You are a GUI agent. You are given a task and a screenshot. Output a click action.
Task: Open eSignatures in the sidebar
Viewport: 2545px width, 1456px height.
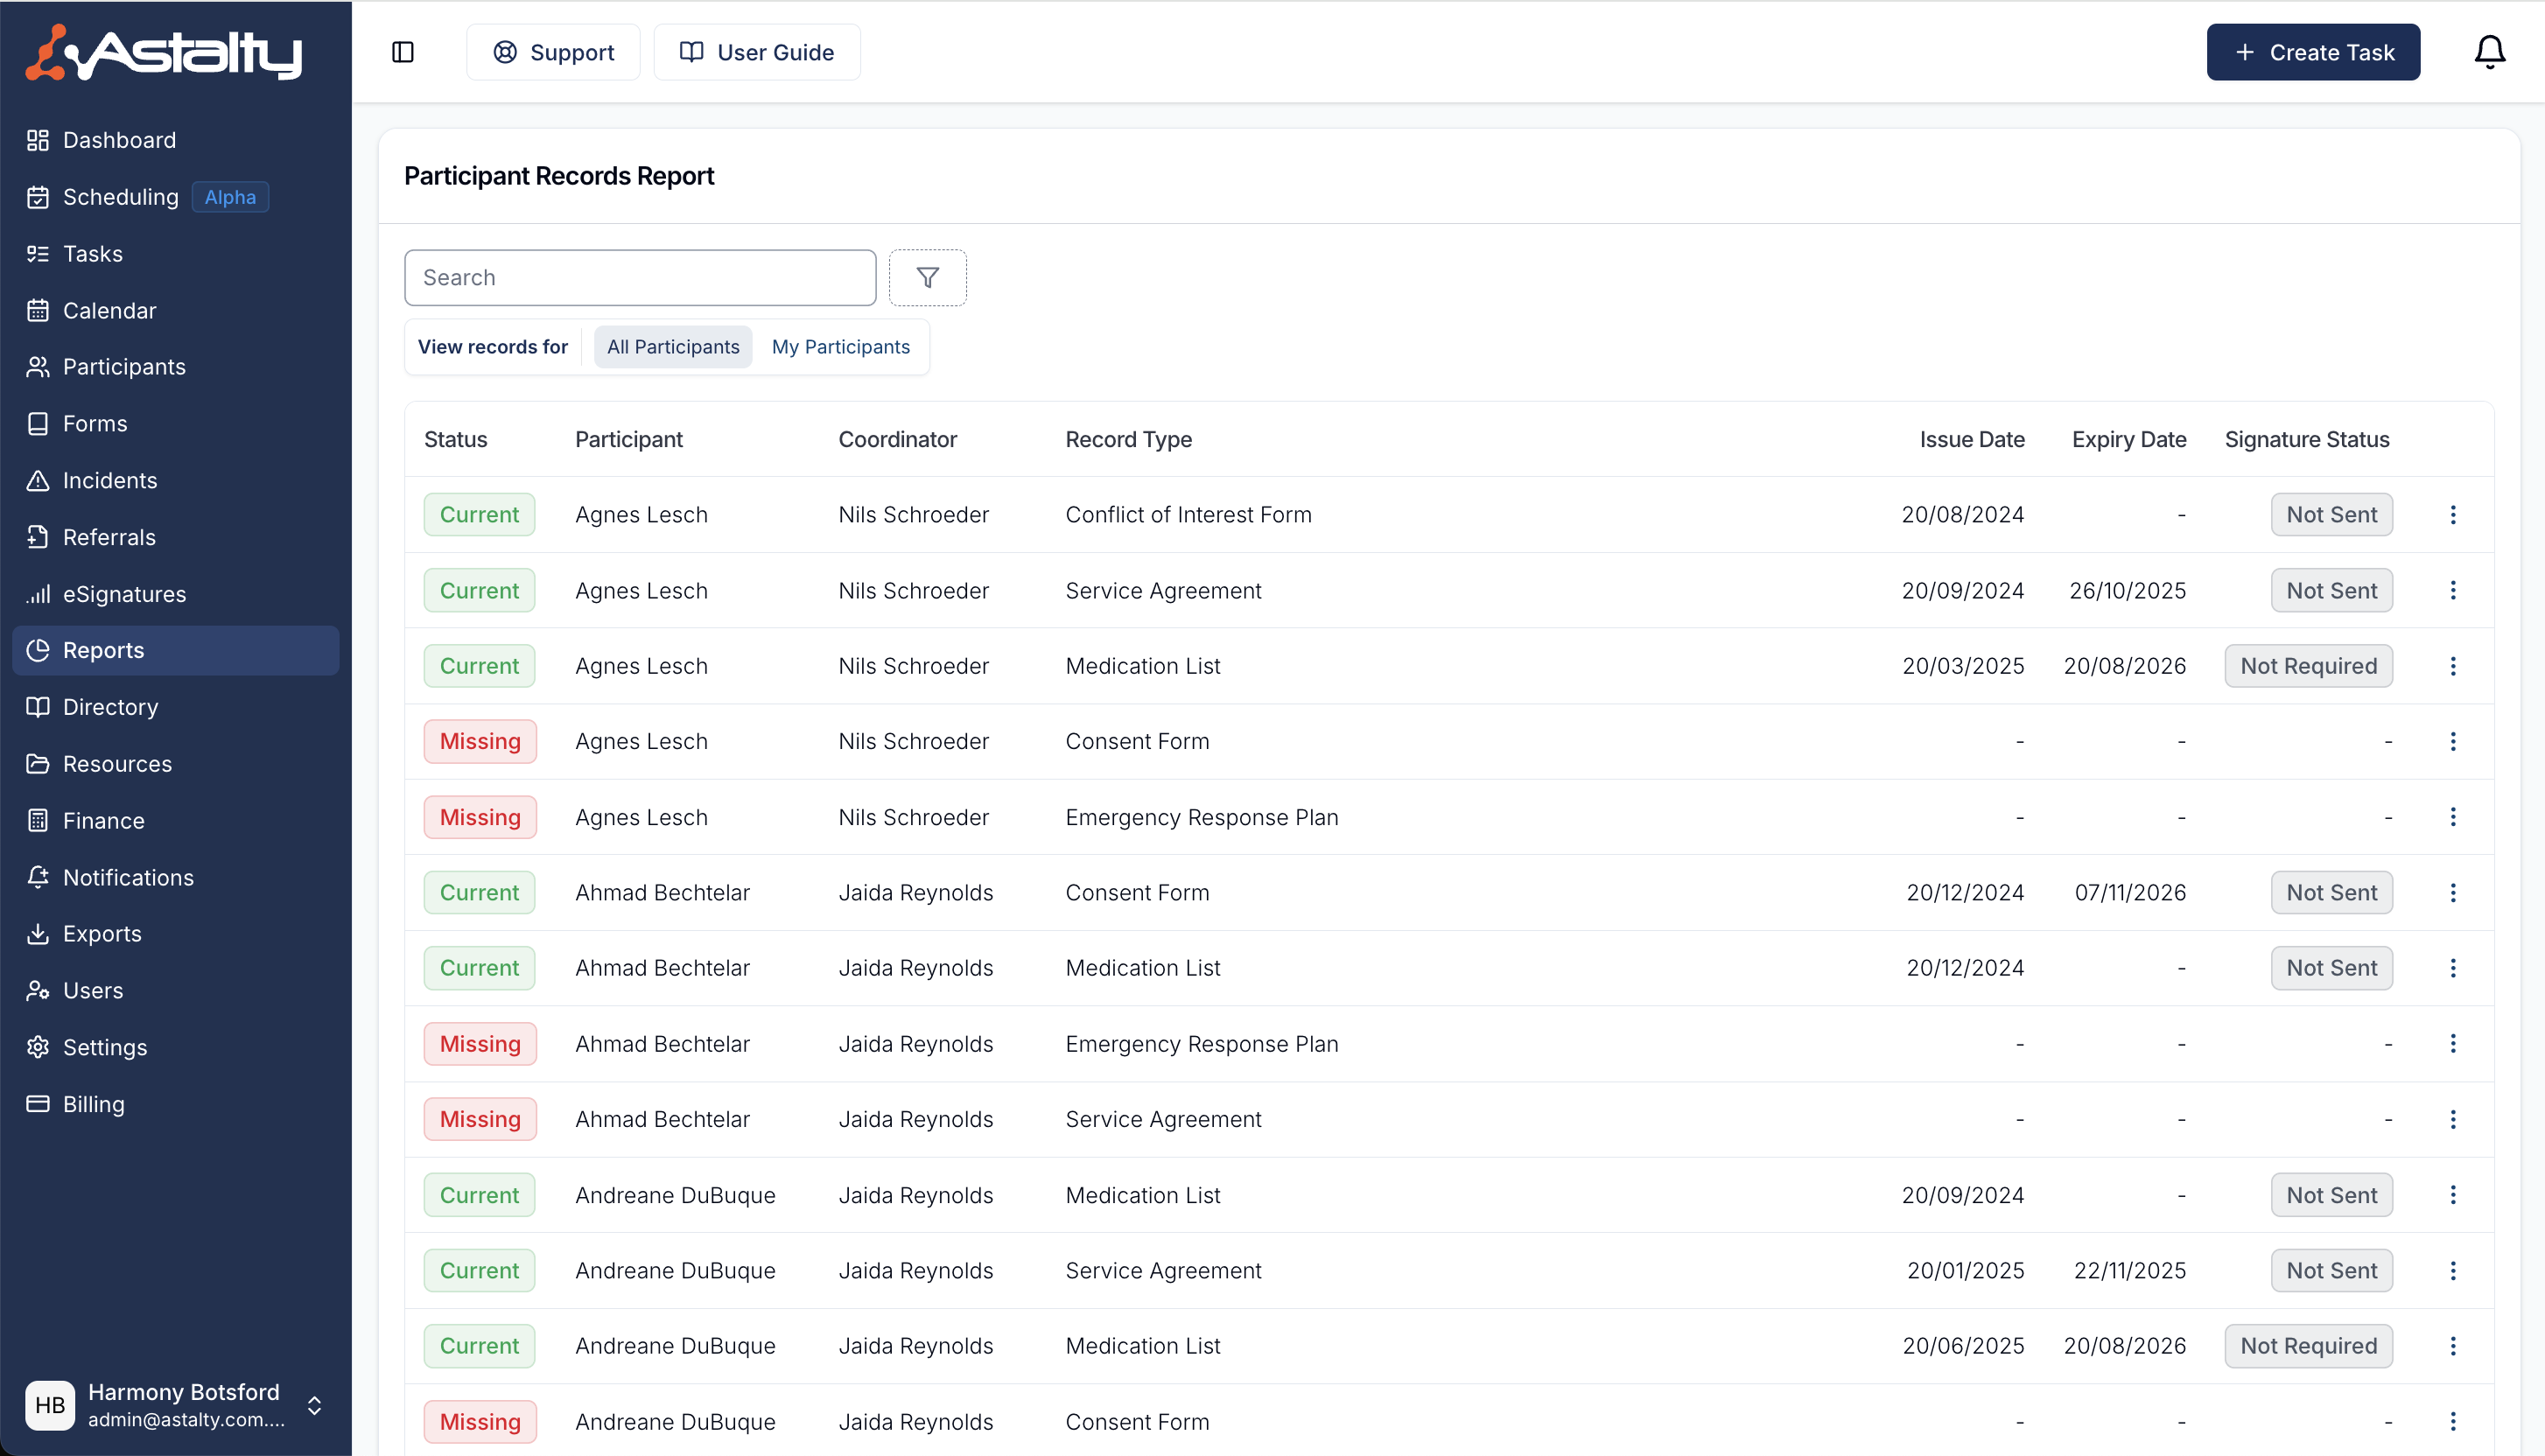tap(175, 594)
